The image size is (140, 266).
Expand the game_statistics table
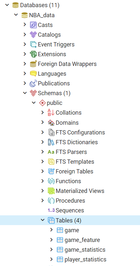(51, 249)
